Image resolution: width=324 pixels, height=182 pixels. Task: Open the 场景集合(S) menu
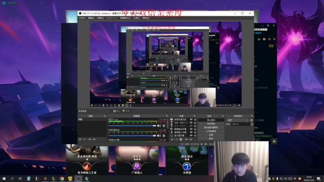coord(125,18)
